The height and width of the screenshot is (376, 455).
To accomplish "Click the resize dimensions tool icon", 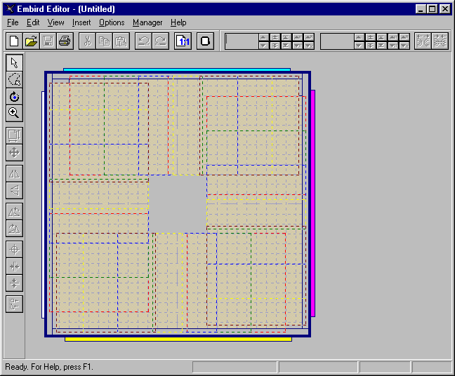I will (x=14, y=135).
